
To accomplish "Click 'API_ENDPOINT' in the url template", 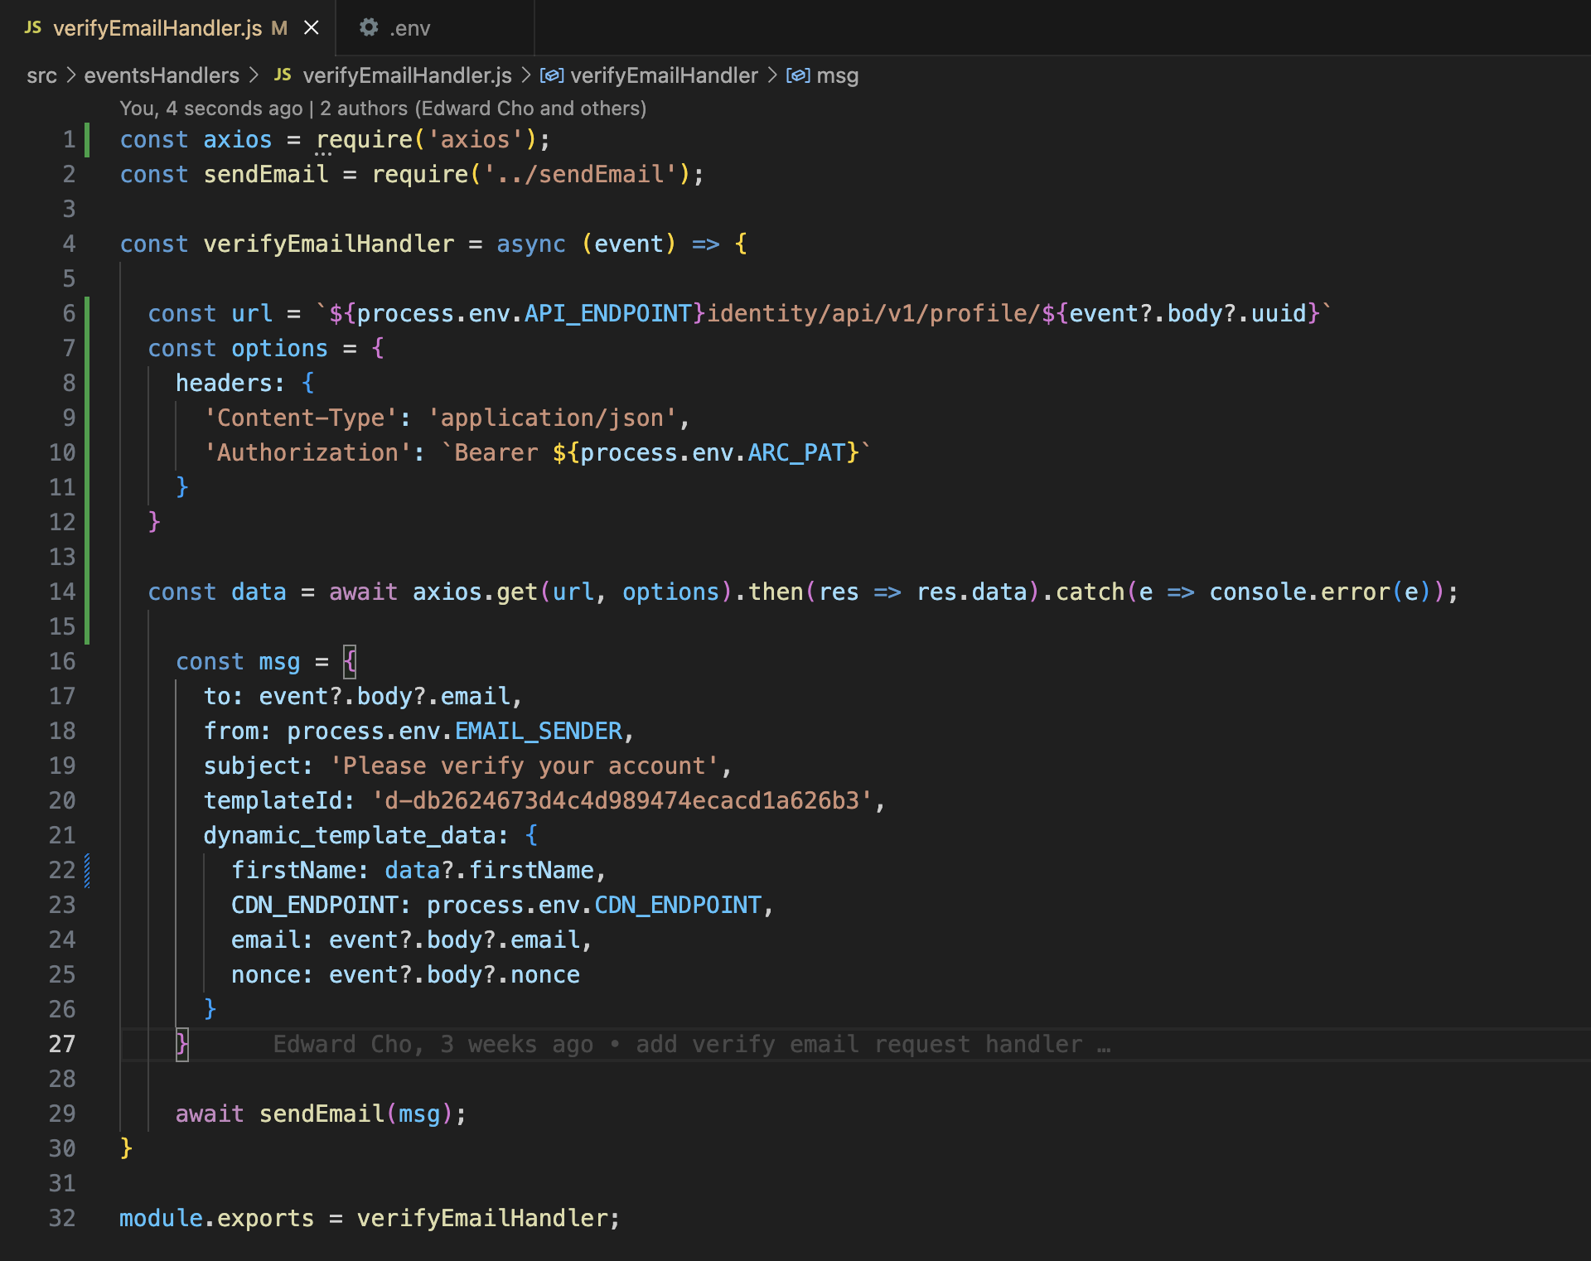I will click(608, 313).
